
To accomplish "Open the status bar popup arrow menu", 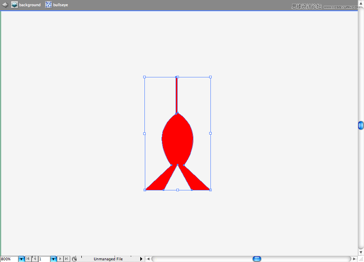I will click(141, 259).
